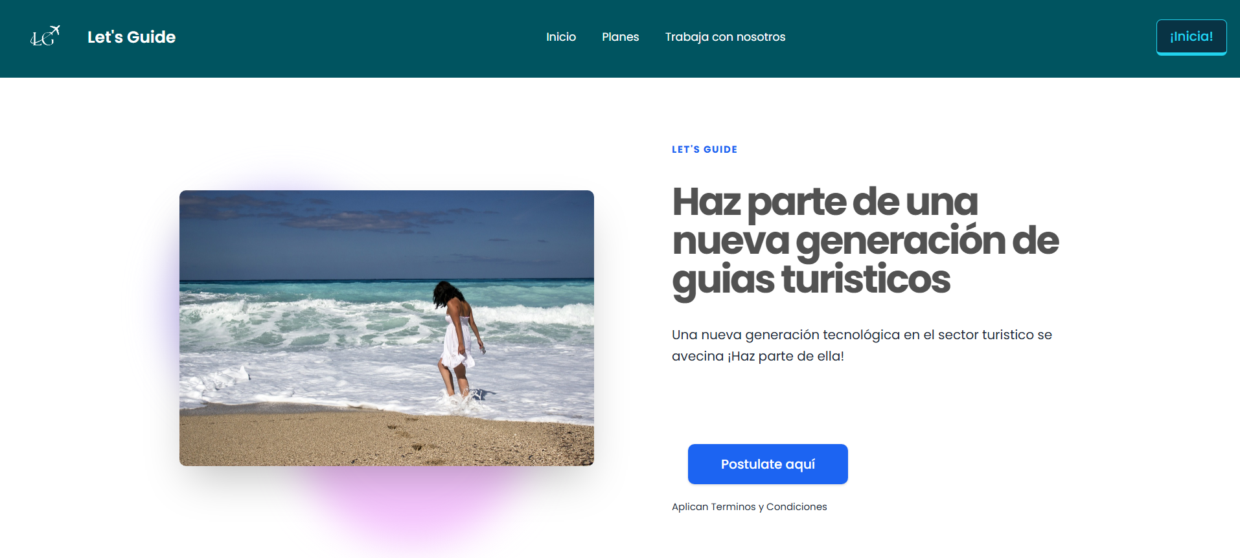Click the LG airplane logo icon
Image resolution: width=1240 pixels, height=558 pixels.
click(x=45, y=36)
